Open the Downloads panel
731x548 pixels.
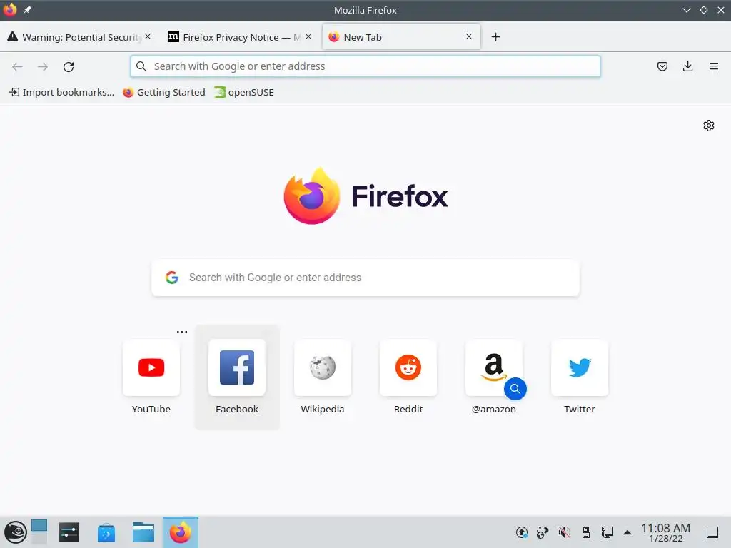[x=687, y=66]
